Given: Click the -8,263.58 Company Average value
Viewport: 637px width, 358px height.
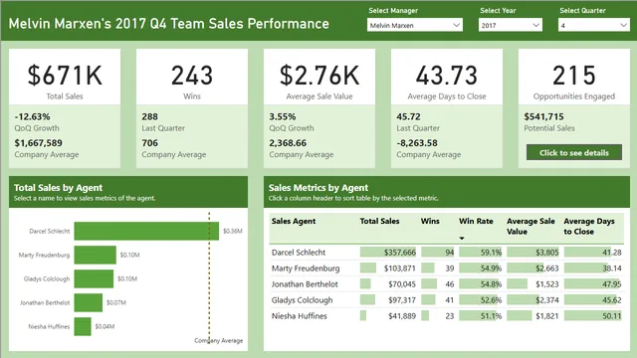Looking at the screenshot, I should point(417,143).
